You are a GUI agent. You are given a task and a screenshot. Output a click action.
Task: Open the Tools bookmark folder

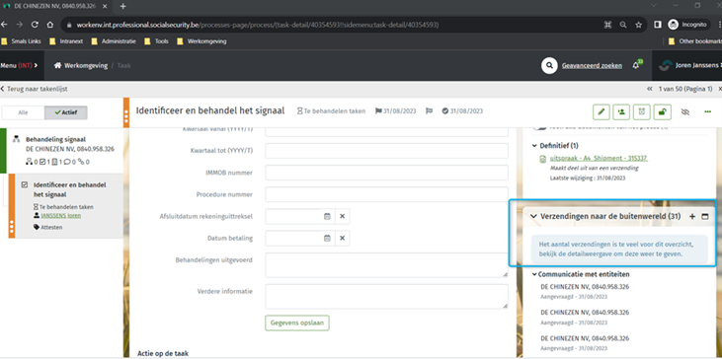click(x=157, y=41)
